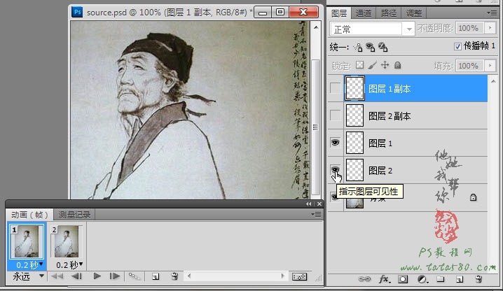Click the background layer lock icon
Viewport: 503px width, 291px height.
point(473,197)
